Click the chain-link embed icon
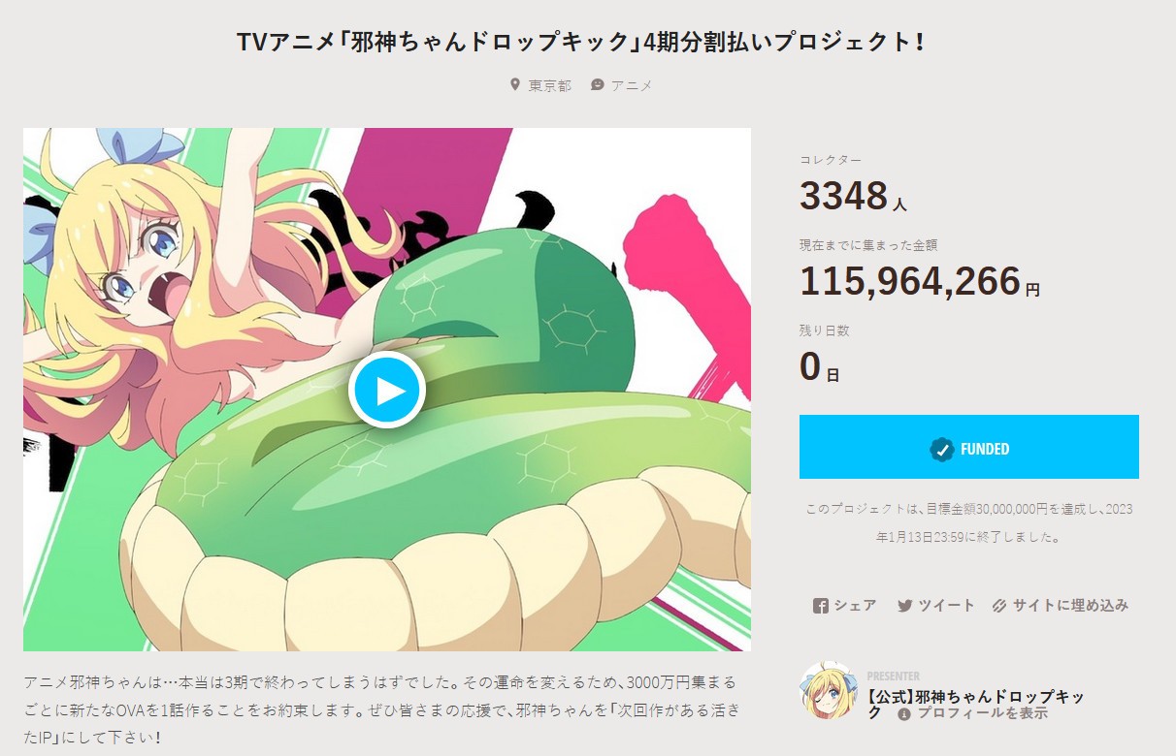The width and height of the screenshot is (1176, 756). [999, 606]
